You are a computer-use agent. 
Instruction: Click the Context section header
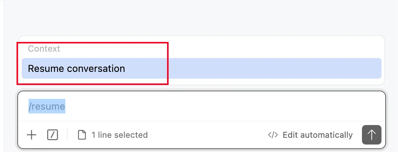pyautogui.click(x=44, y=49)
